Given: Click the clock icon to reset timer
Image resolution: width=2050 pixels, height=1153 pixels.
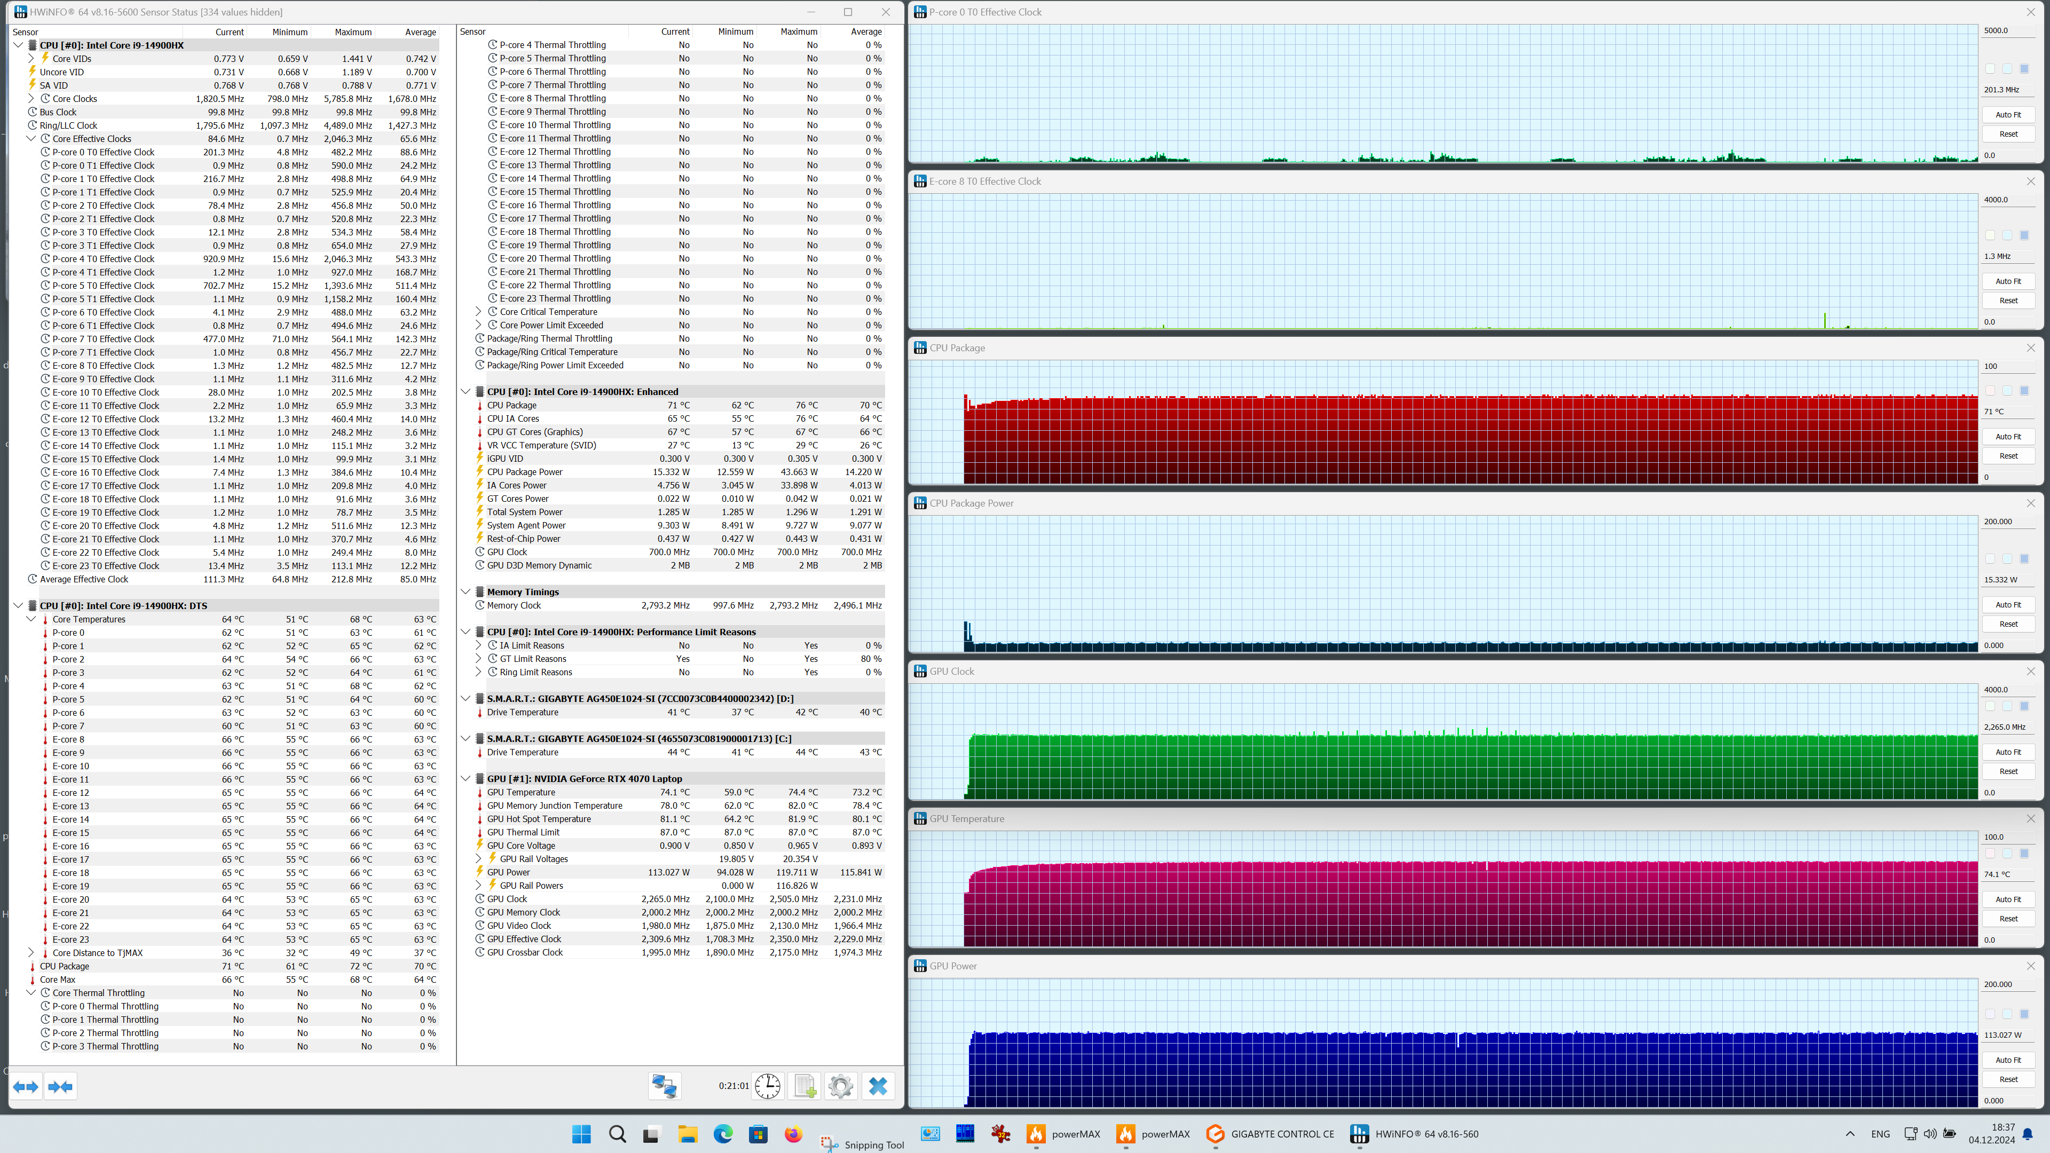Looking at the screenshot, I should 767,1086.
